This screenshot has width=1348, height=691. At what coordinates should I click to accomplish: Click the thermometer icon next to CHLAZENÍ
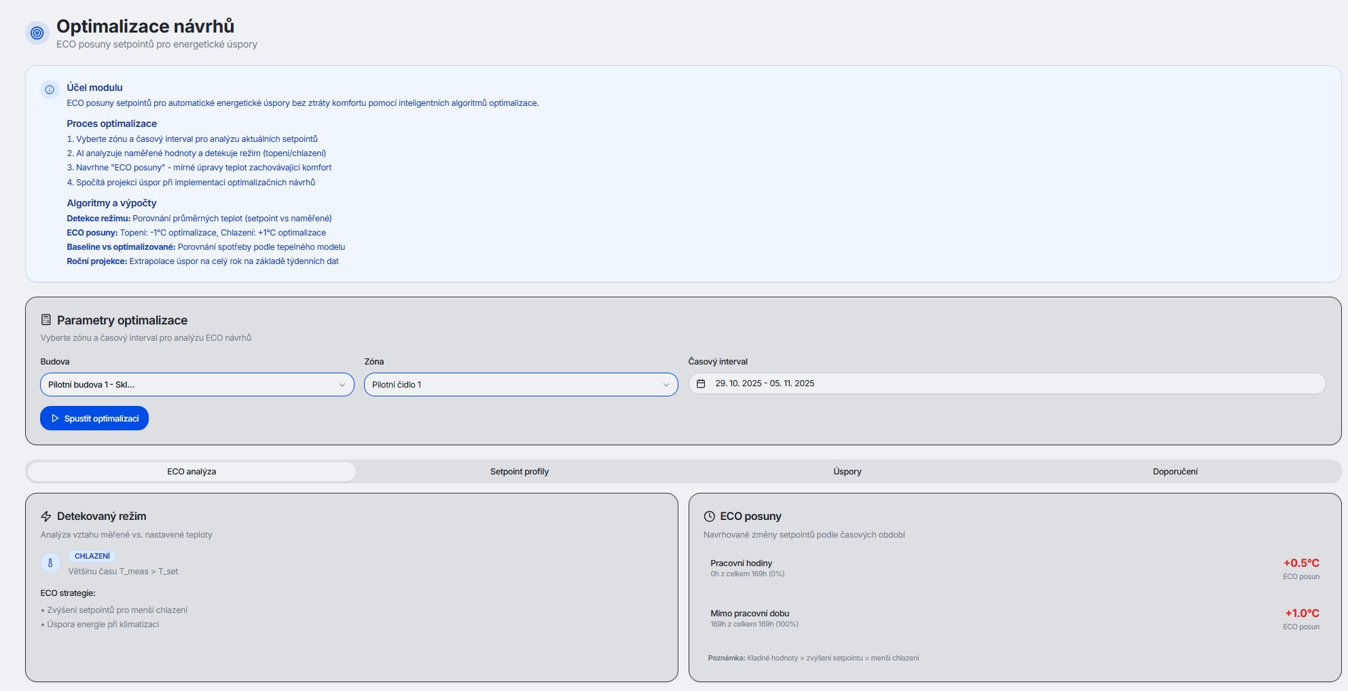coord(50,563)
